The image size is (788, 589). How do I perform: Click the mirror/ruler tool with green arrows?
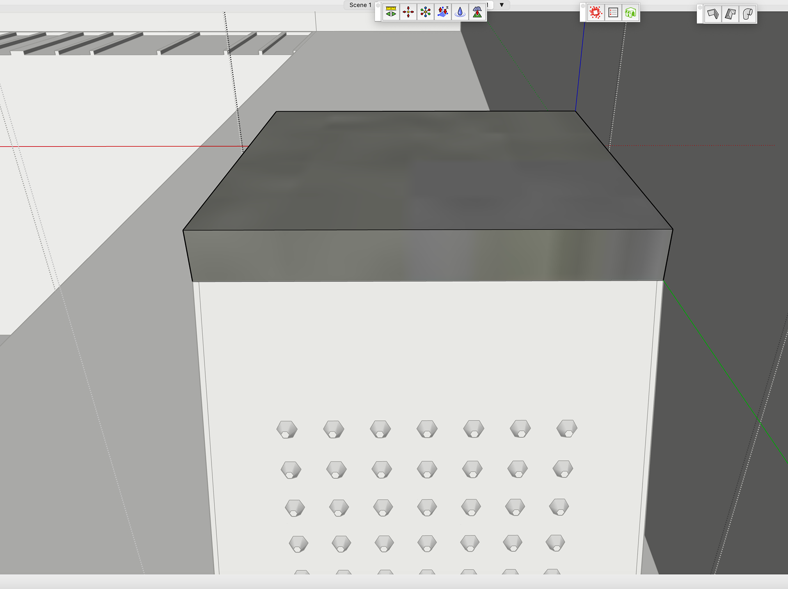coord(391,12)
